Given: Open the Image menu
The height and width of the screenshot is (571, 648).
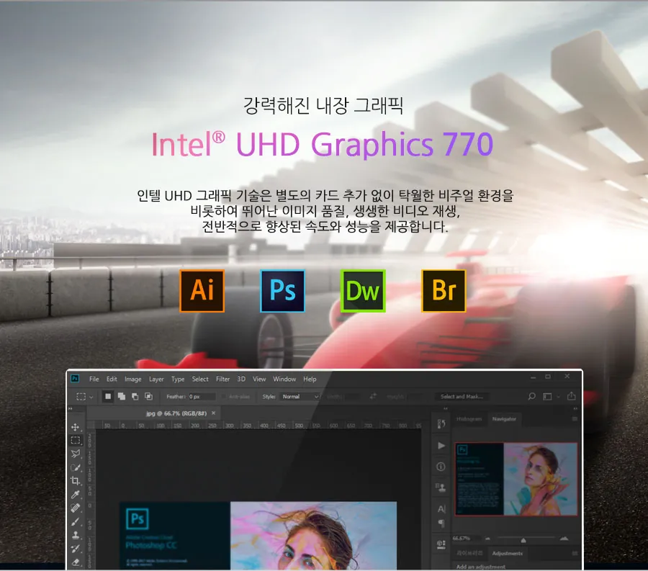Looking at the screenshot, I should click(x=132, y=379).
